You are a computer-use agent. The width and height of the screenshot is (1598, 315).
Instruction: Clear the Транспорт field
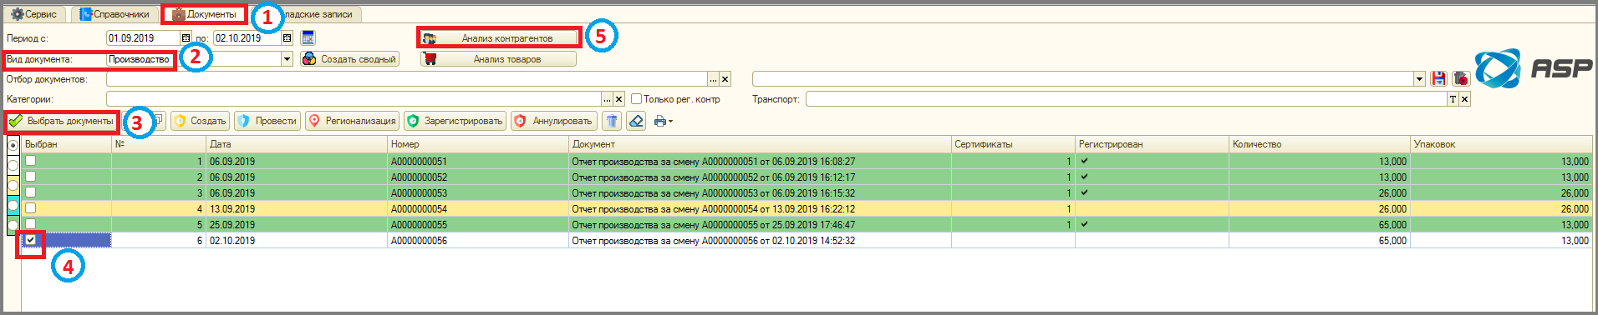click(x=1464, y=99)
